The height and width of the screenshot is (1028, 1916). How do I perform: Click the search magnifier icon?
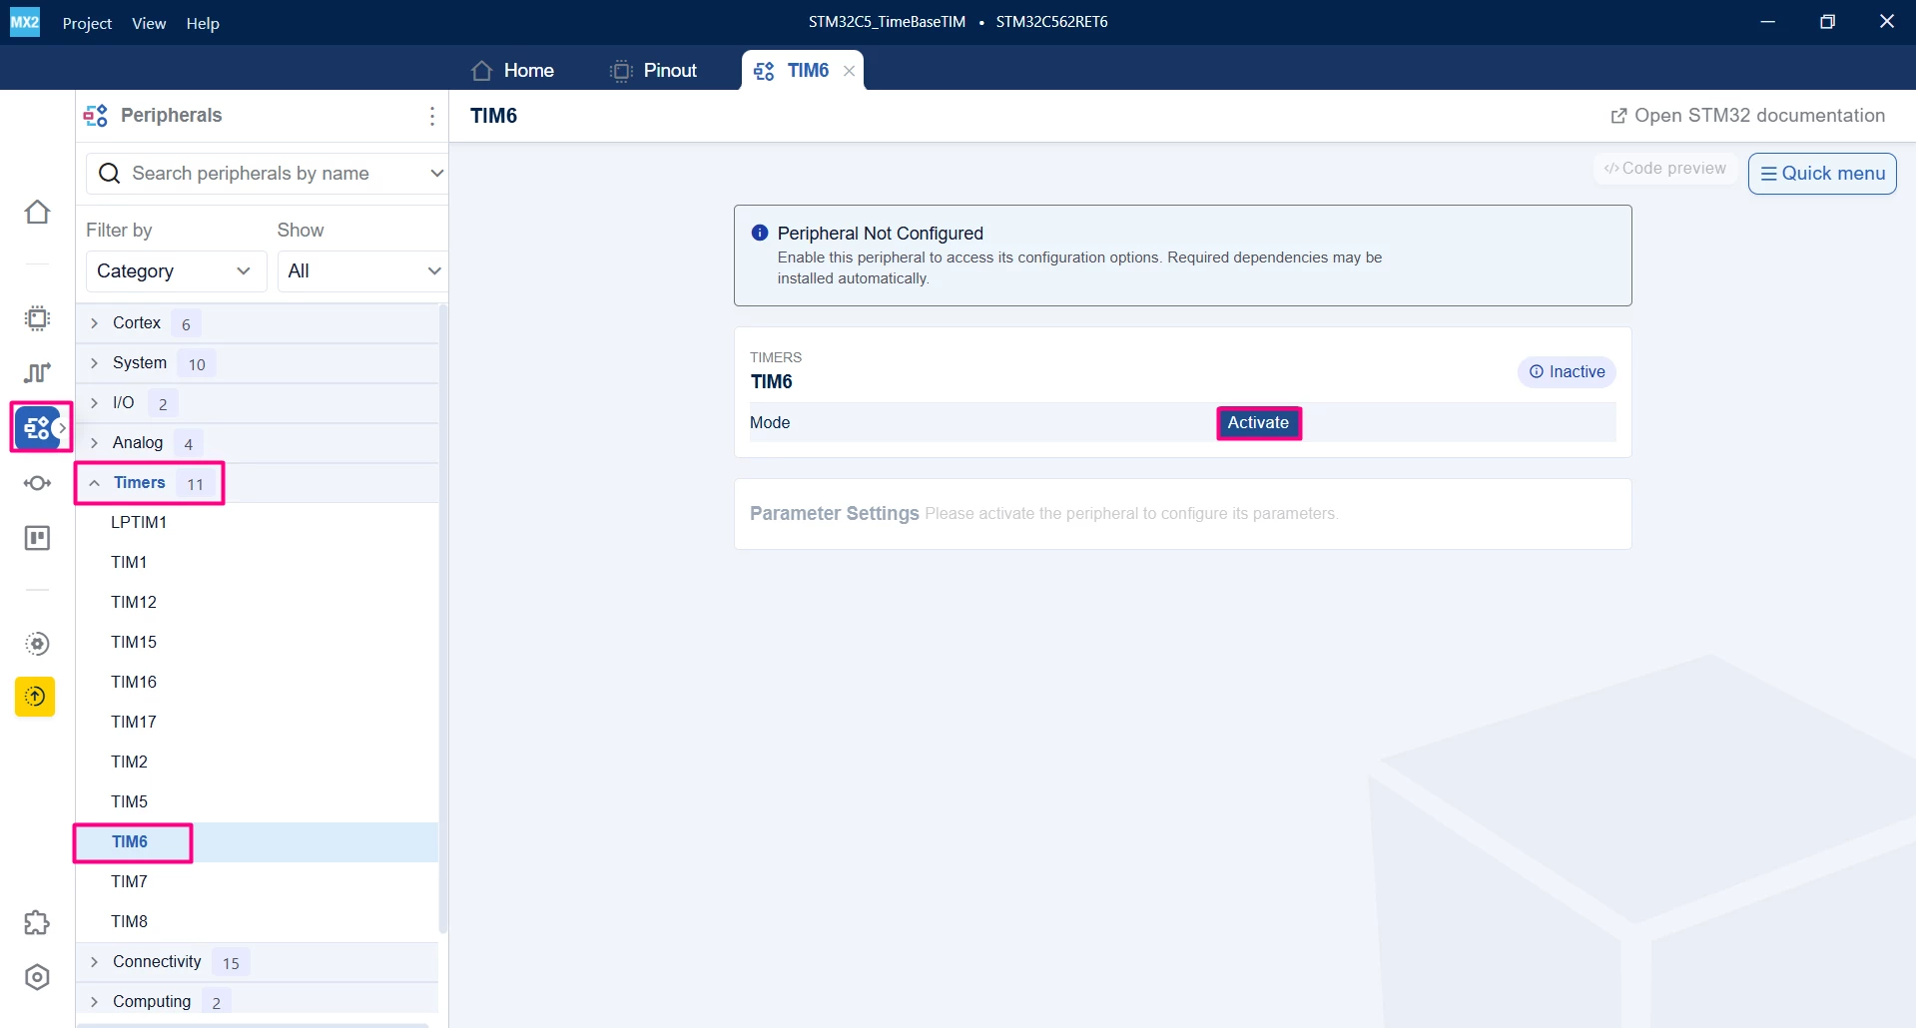(110, 174)
